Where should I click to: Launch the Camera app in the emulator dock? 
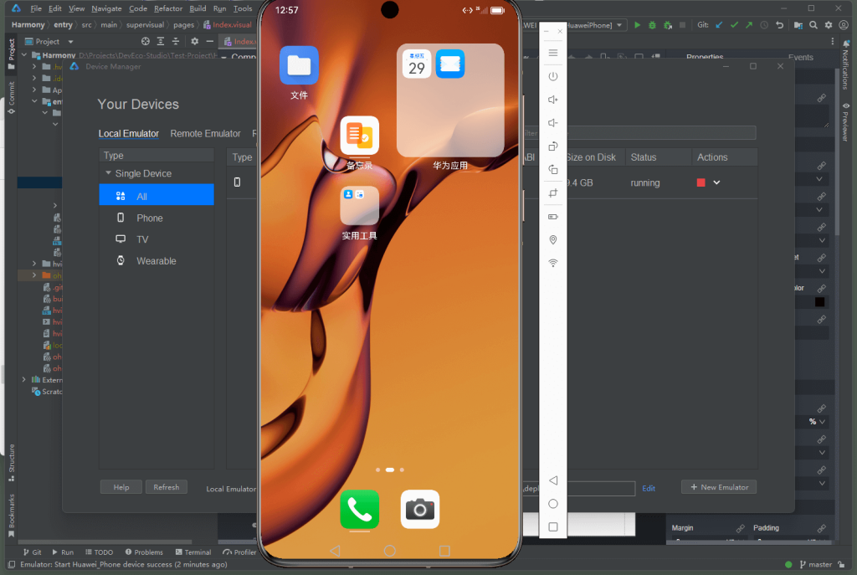[x=420, y=510]
